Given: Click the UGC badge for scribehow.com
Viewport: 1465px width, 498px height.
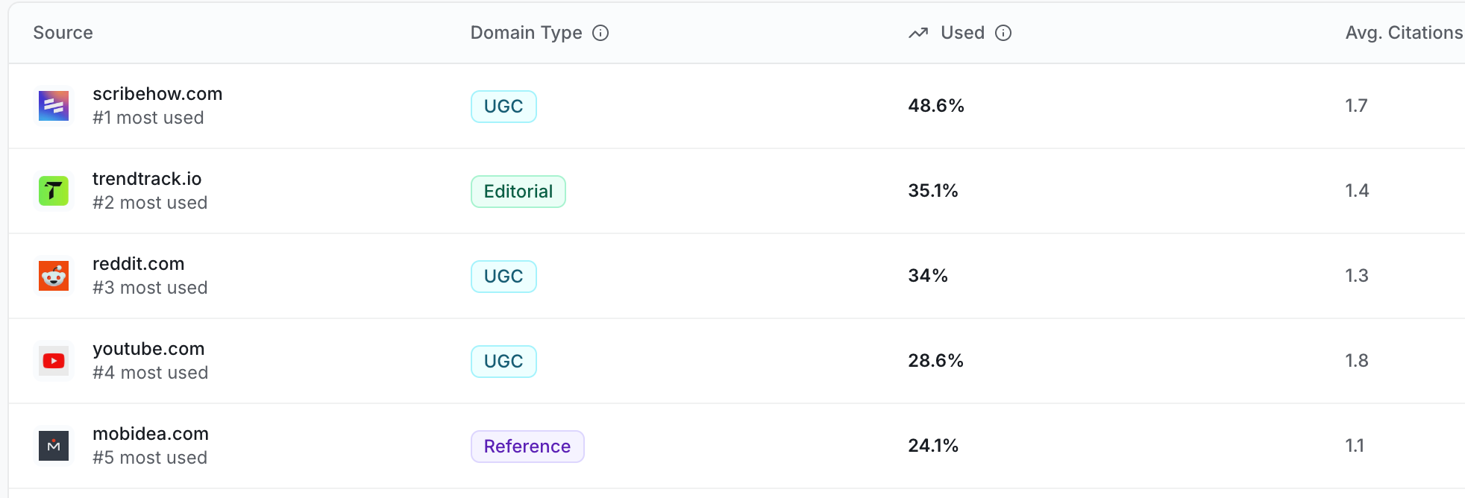Looking at the screenshot, I should coord(504,107).
